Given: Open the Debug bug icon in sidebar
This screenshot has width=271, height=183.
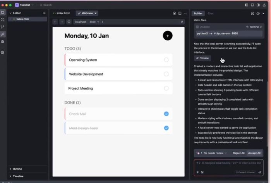Looking at the screenshot, I should (3, 42).
